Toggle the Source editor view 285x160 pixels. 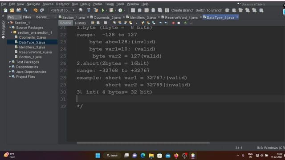[x=65, y=23]
